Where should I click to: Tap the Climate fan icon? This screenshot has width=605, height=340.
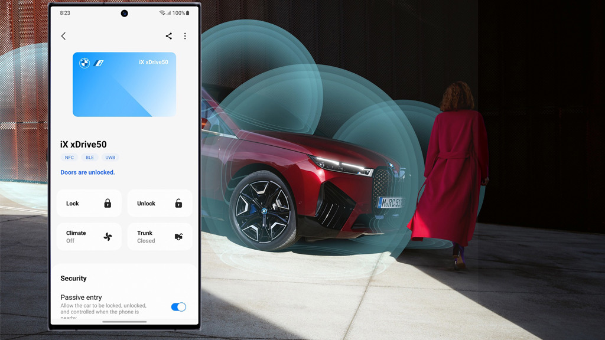pyautogui.click(x=108, y=237)
